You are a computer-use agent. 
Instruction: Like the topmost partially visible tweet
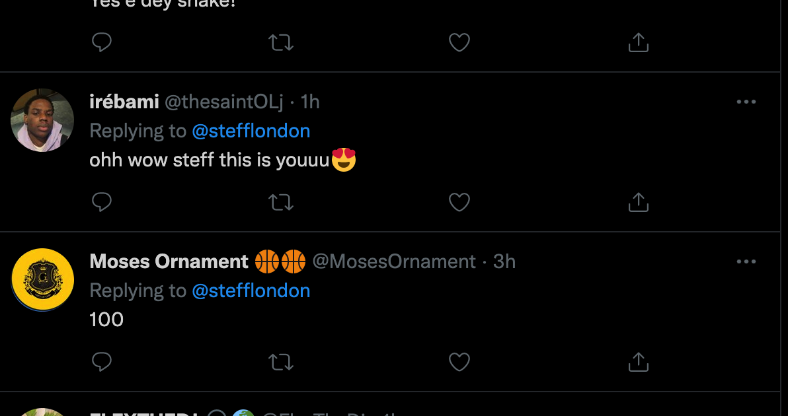click(x=459, y=43)
